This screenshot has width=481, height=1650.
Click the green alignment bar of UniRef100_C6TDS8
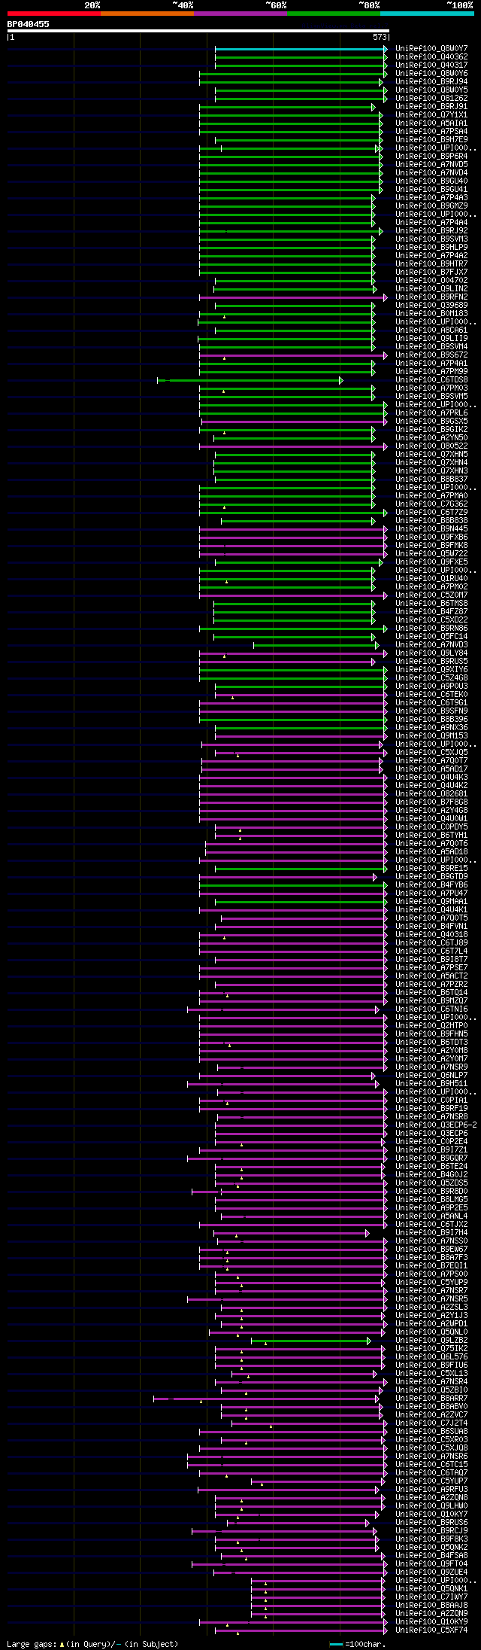tap(250, 380)
